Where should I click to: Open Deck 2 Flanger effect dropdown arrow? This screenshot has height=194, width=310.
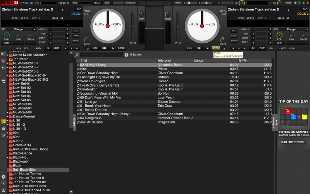pos(307,29)
